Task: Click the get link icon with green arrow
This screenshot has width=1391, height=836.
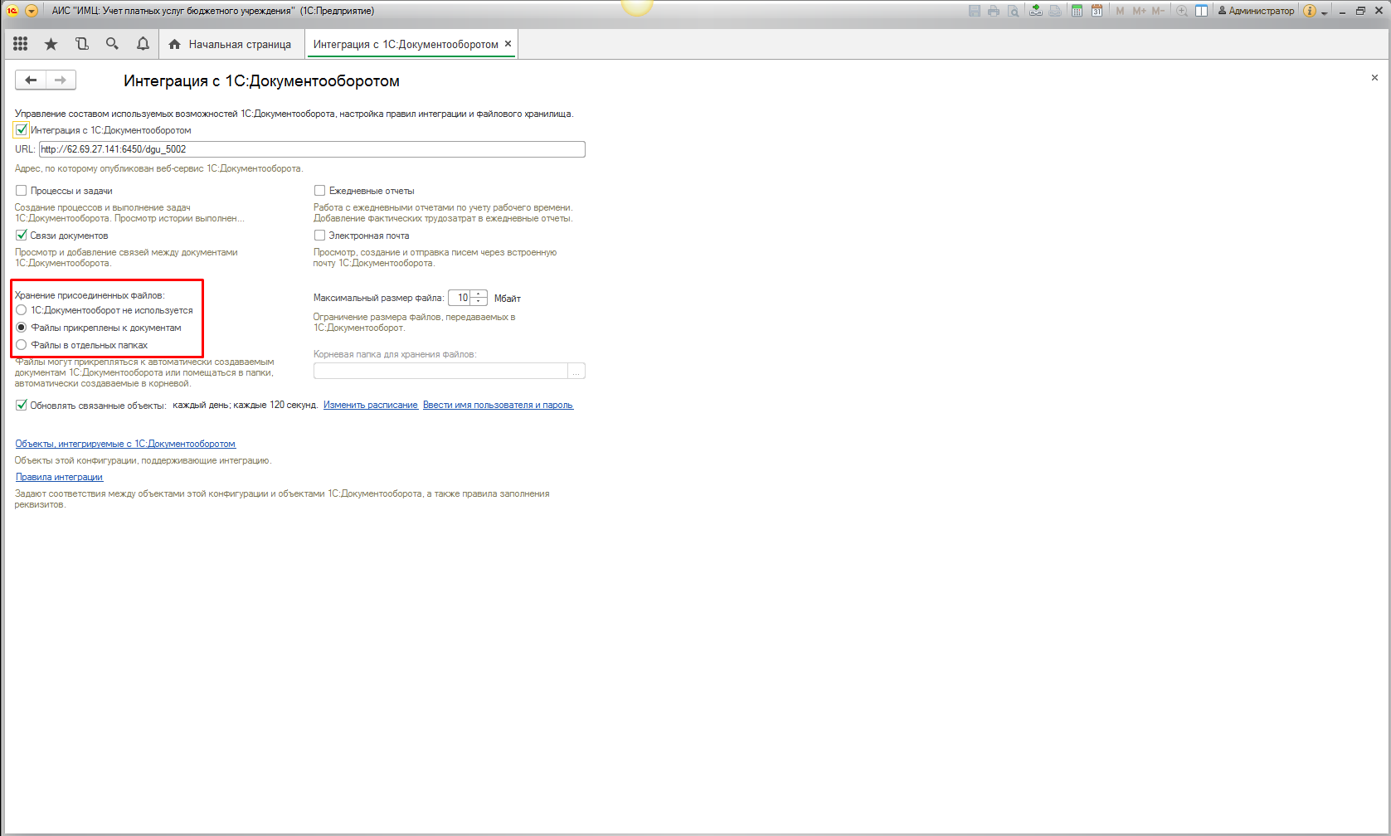Action: [x=1036, y=11]
